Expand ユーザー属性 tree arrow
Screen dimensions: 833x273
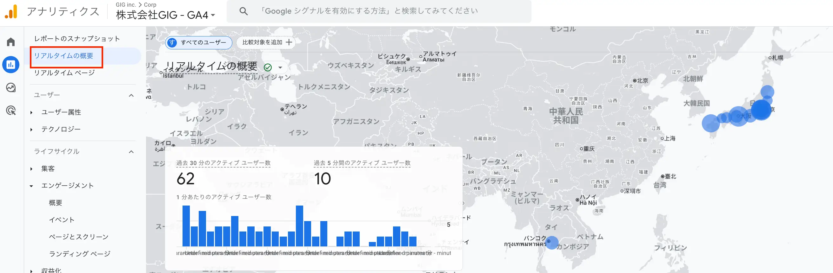coord(31,113)
